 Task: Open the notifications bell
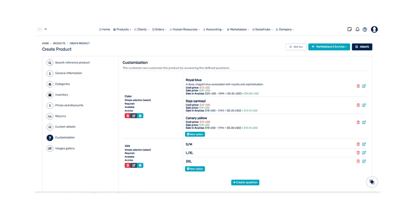(357, 29)
